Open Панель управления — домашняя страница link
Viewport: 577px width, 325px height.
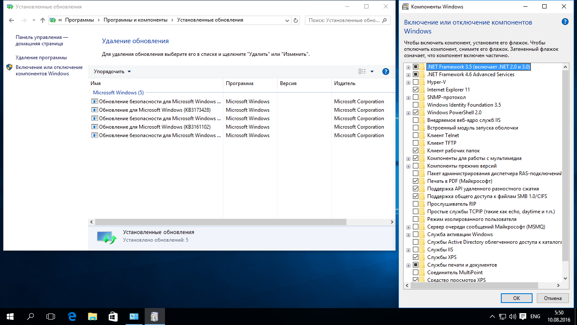[x=41, y=41]
